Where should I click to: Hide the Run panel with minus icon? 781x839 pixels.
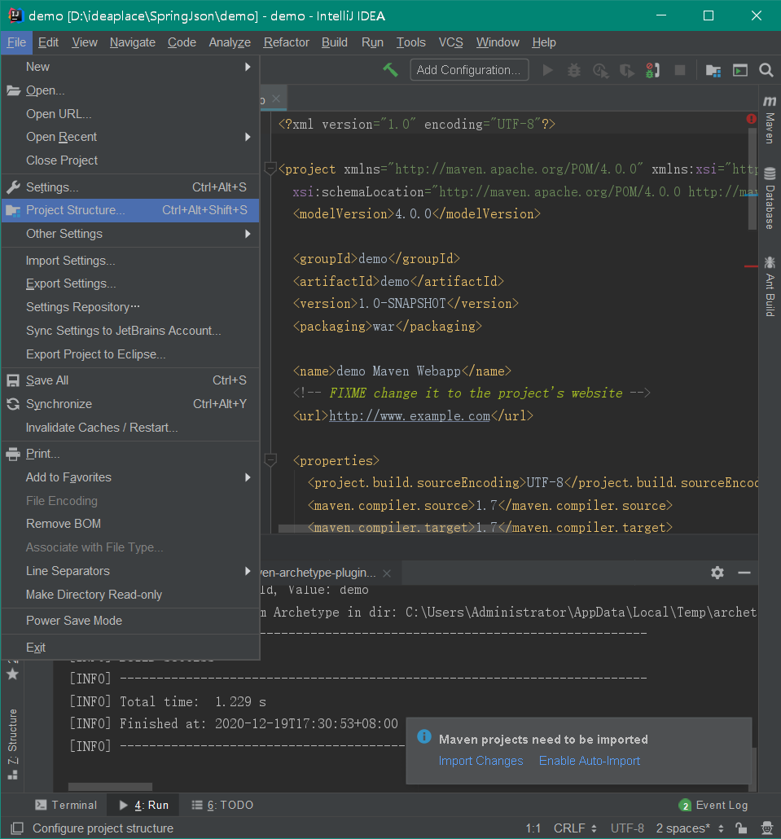click(744, 573)
